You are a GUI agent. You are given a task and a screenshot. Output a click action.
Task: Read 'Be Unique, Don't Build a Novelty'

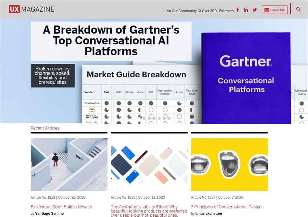coord(61,207)
